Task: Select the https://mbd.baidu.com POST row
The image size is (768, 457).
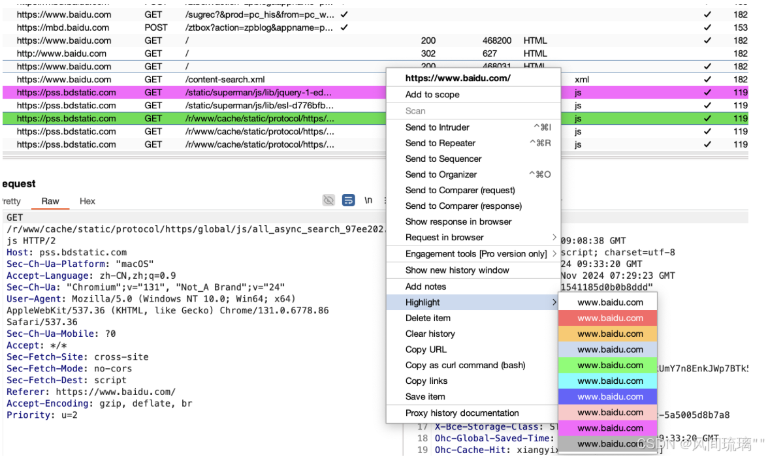Action: (x=375, y=27)
